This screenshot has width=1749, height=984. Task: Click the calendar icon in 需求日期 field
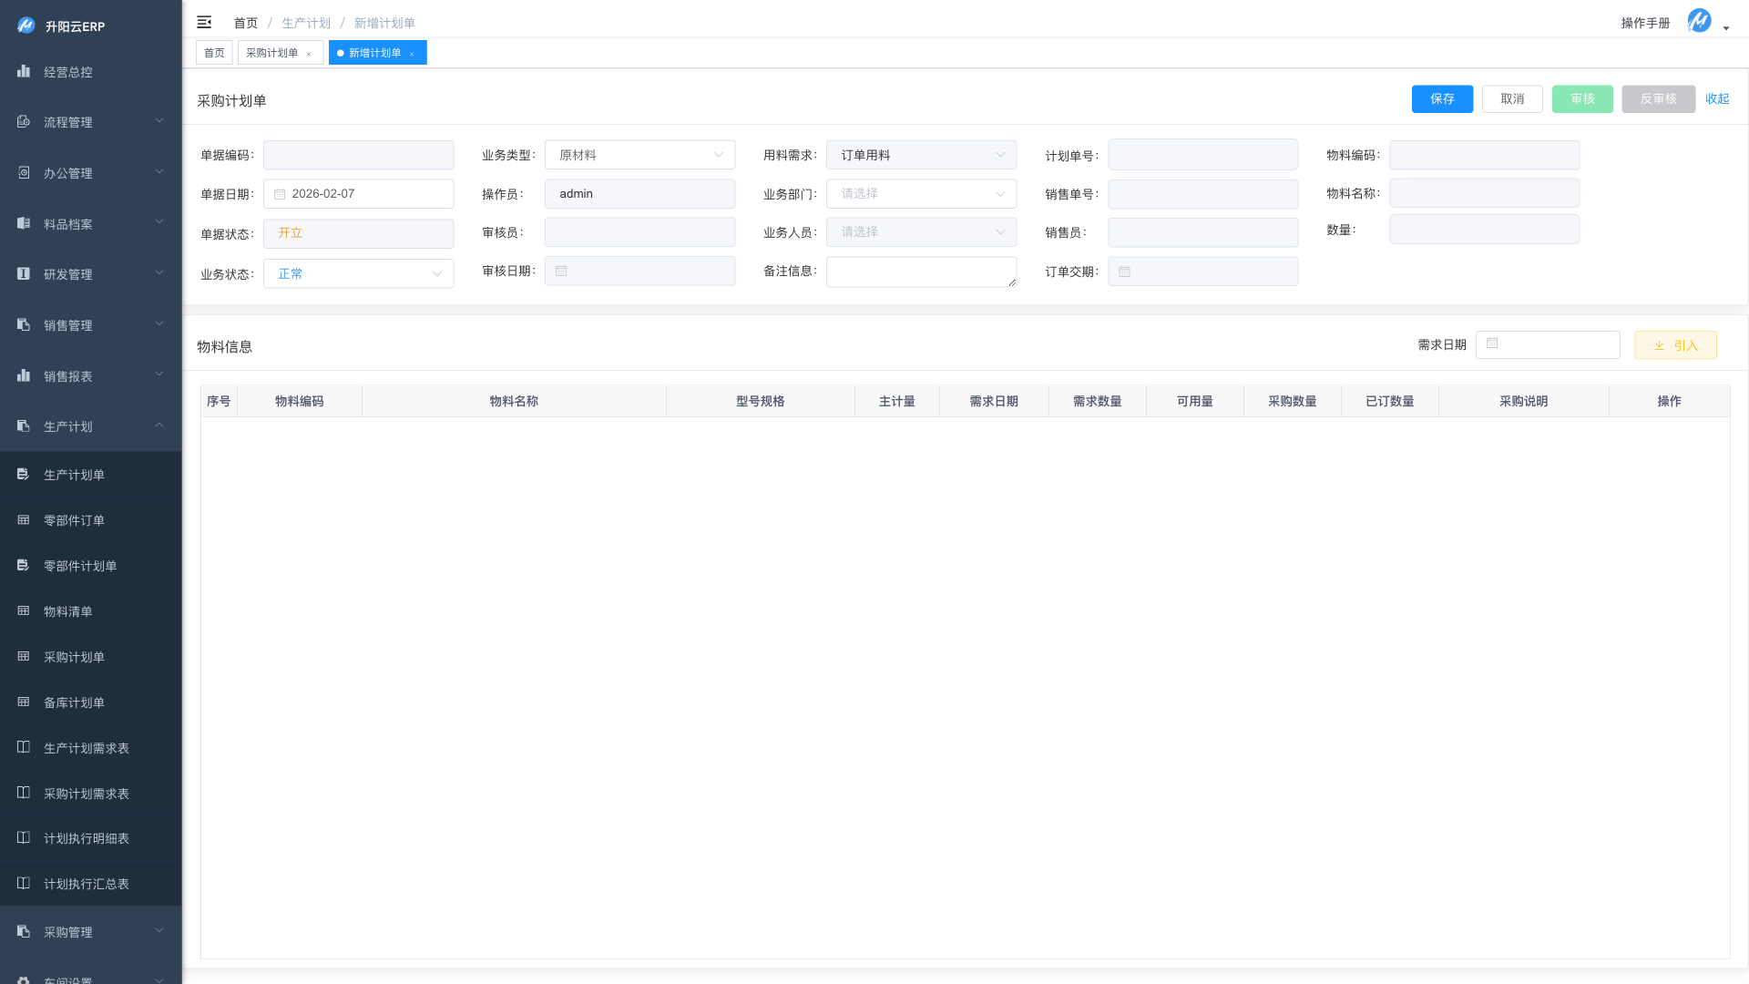pos(1492,343)
